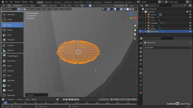Open the Mesh menu in viewport header

click(46, 9)
